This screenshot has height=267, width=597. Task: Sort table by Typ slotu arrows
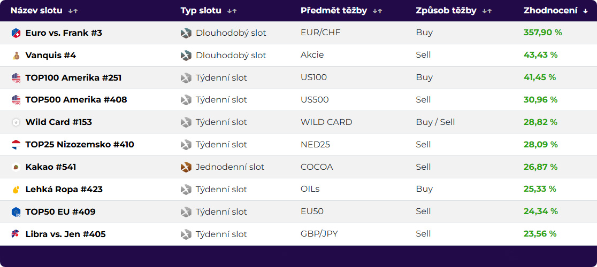[x=232, y=11]
